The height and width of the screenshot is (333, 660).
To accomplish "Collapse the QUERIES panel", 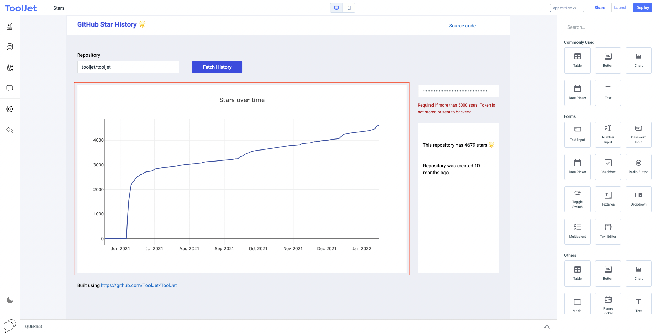I will coord(547,326).
